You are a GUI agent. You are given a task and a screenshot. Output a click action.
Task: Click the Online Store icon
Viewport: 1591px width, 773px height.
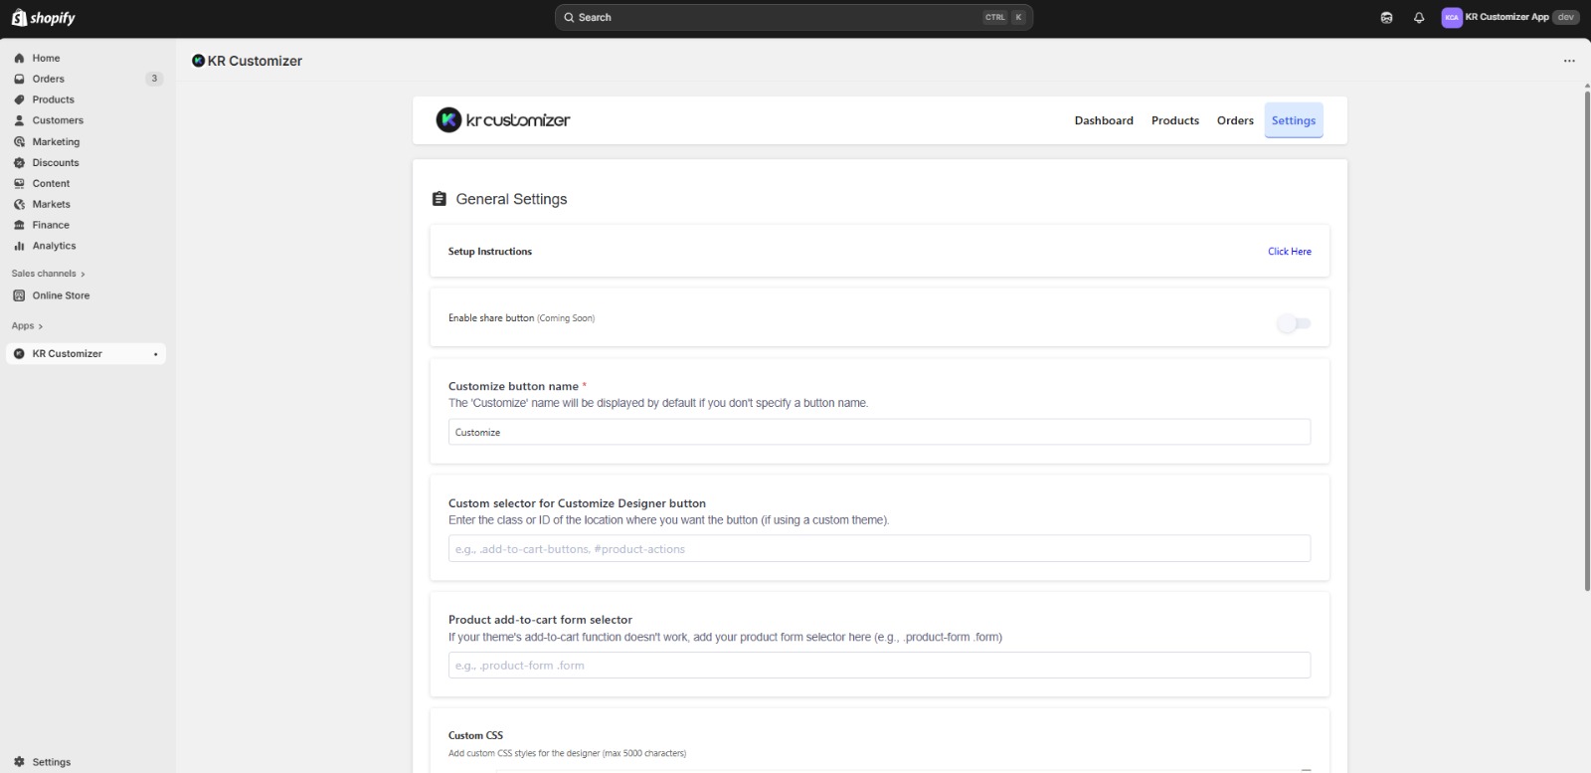(x=19, y=295)
